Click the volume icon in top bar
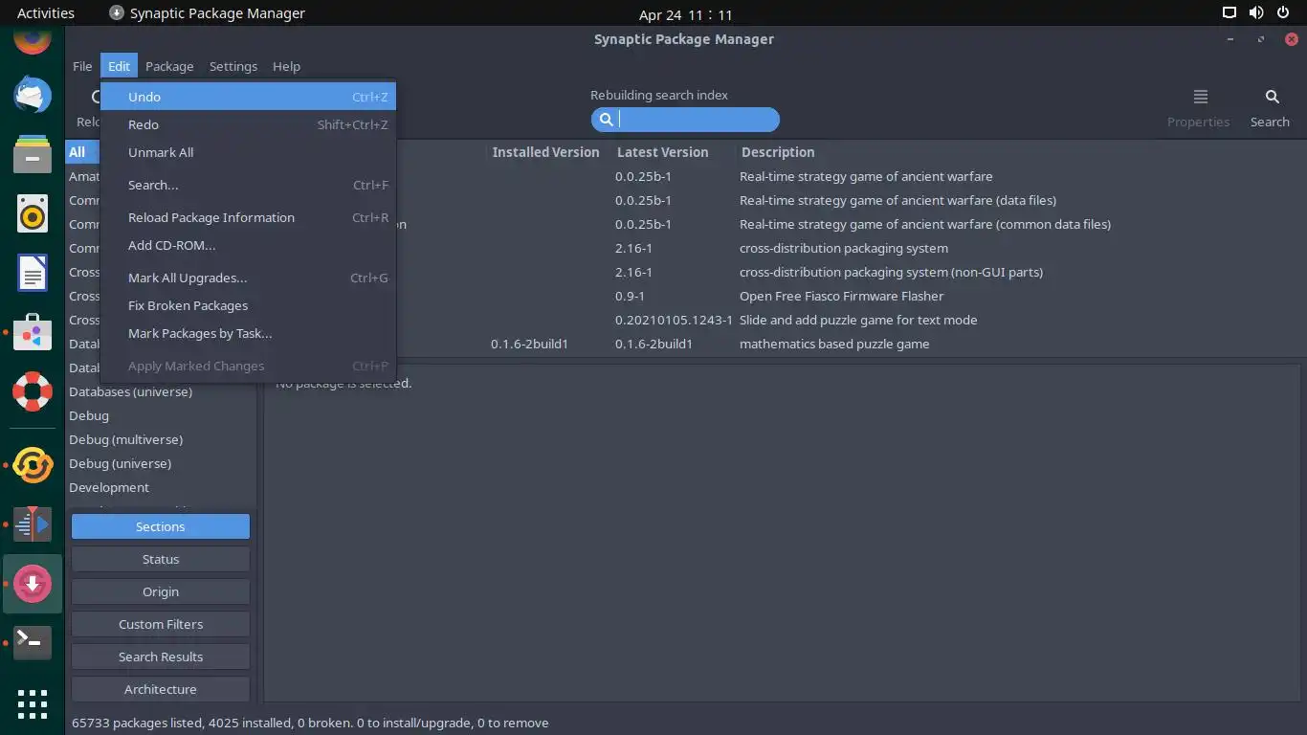 1256,13
